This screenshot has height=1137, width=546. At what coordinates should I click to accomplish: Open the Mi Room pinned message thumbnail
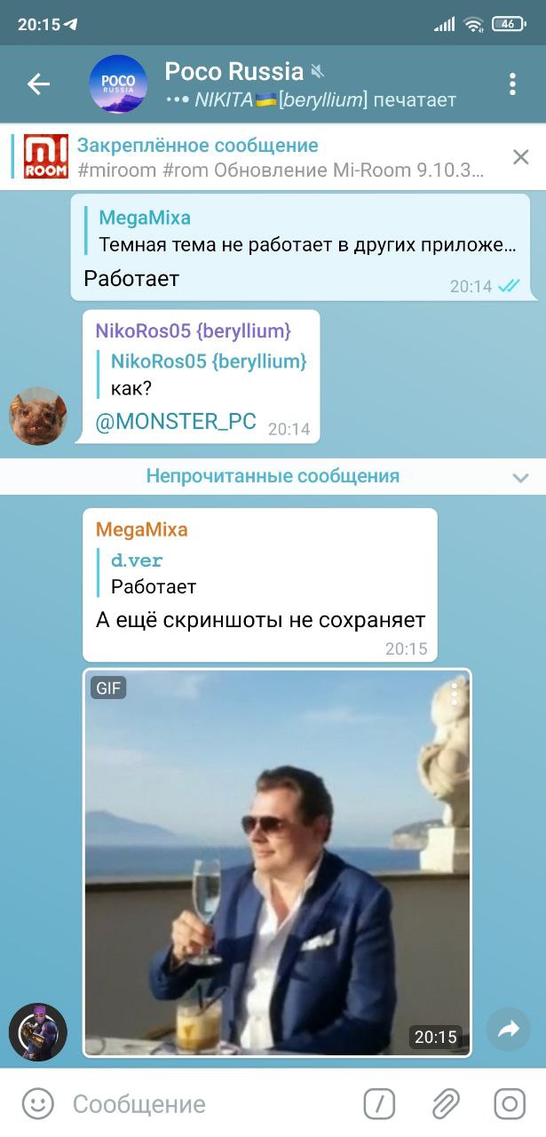[x=46, y=157]
